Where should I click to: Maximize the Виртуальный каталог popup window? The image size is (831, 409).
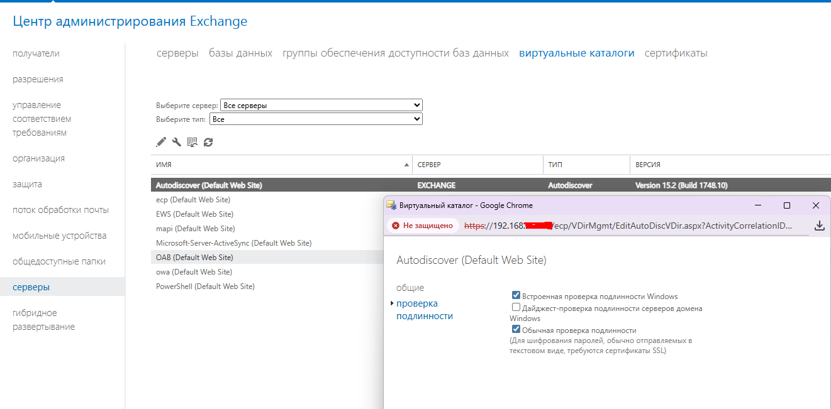tap(786, 205)
